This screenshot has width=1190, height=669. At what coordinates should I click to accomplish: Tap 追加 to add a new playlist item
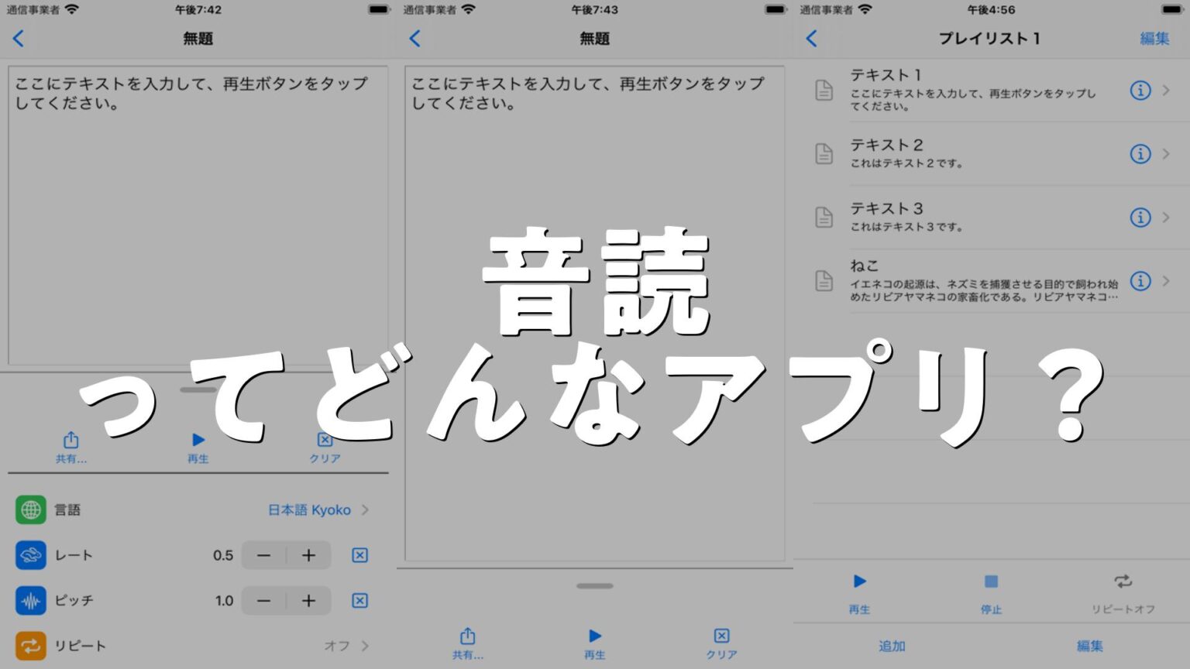tap(894, 645)
